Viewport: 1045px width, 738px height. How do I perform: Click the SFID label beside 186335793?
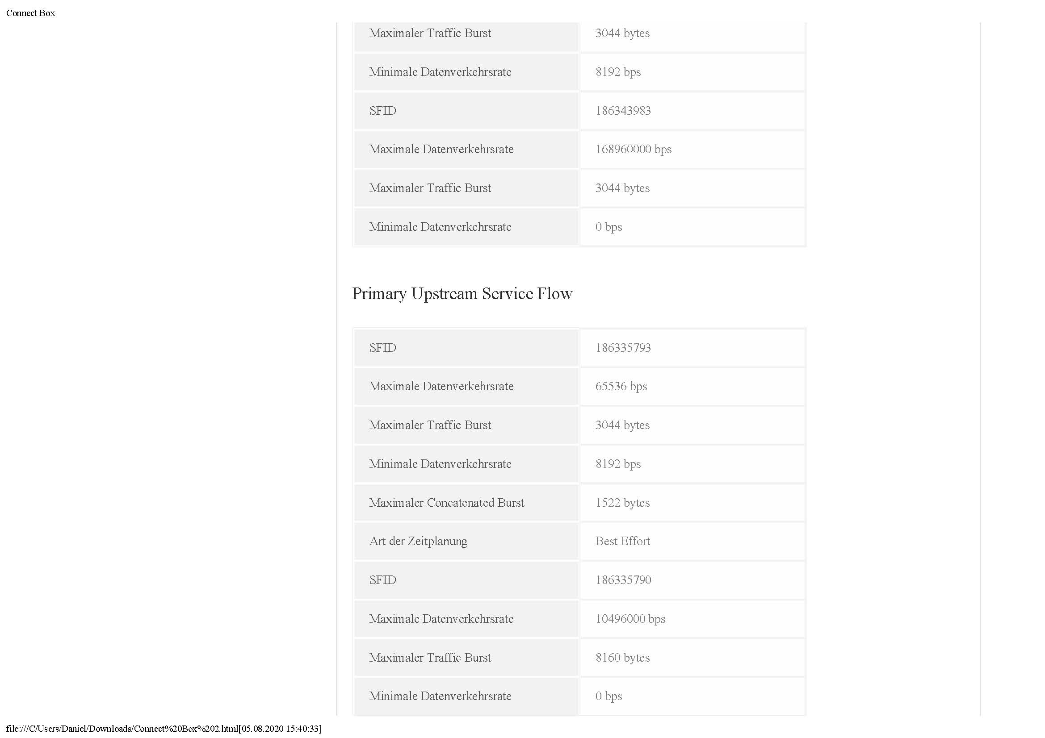click(x=382, y=348)
